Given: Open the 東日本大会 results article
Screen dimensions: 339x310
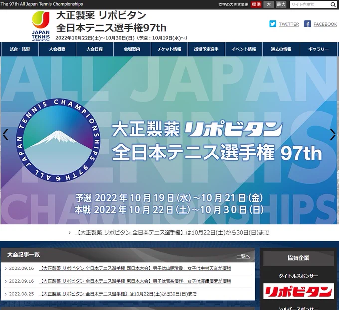Looking at the screenshot, I should (x=135, y=281).
